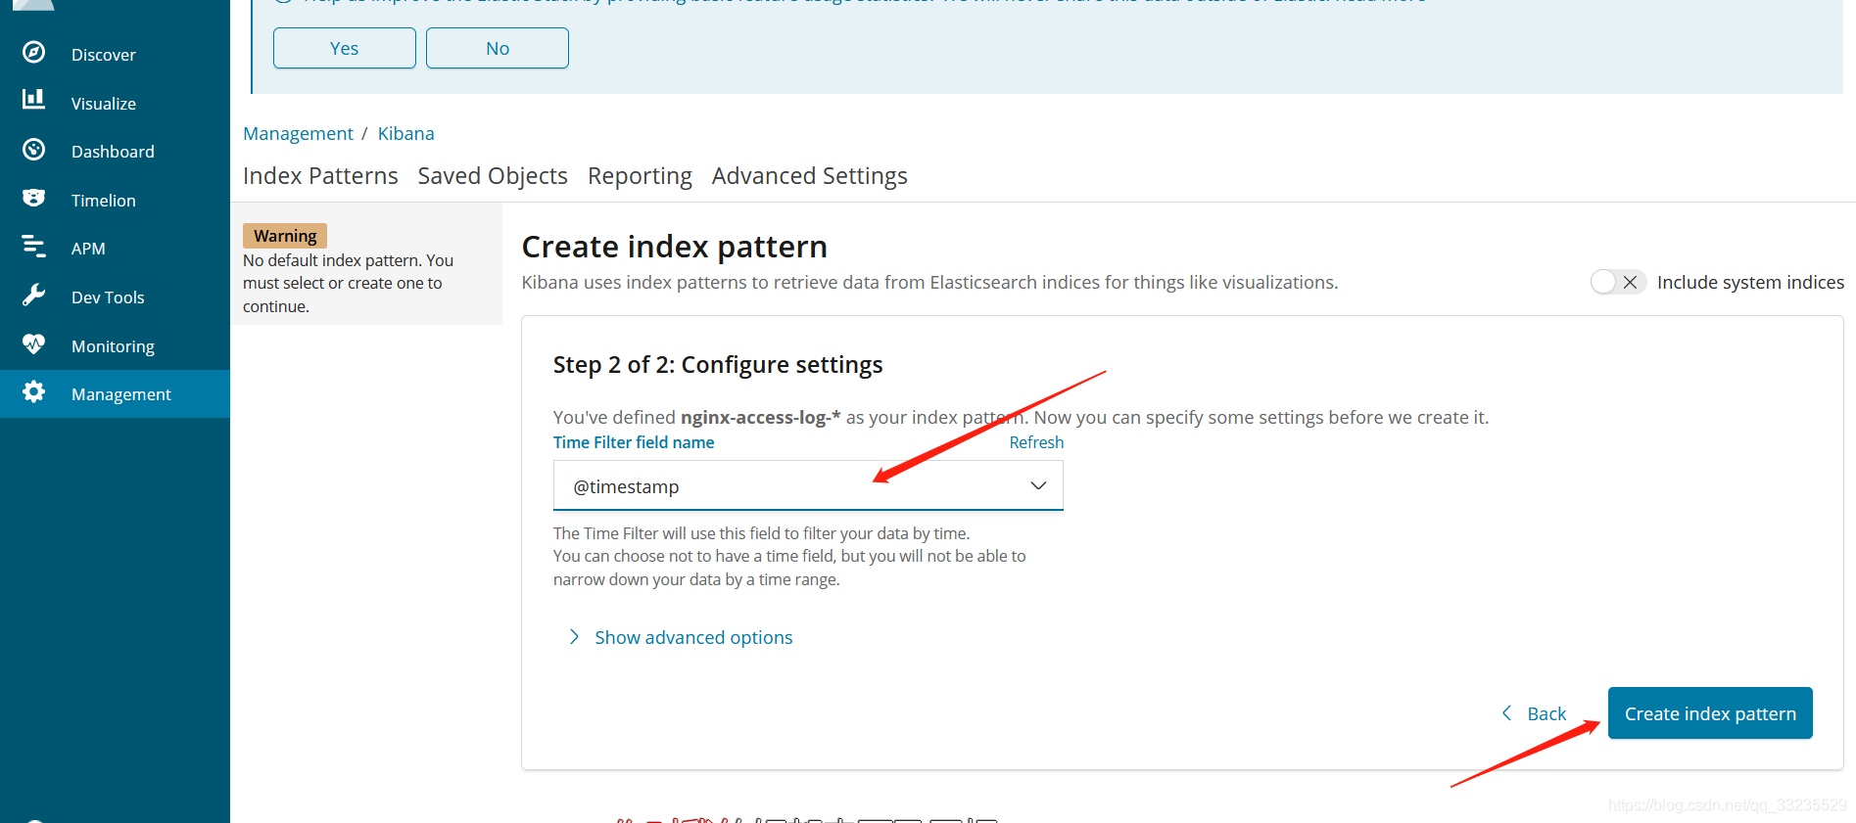
Task: Click the dropdown arrow beside @timestamp
Action: (x=1038, y=486)
